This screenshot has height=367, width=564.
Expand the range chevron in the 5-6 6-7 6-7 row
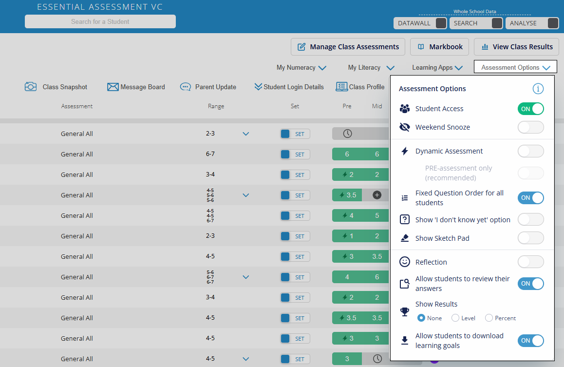pos(245,277)
